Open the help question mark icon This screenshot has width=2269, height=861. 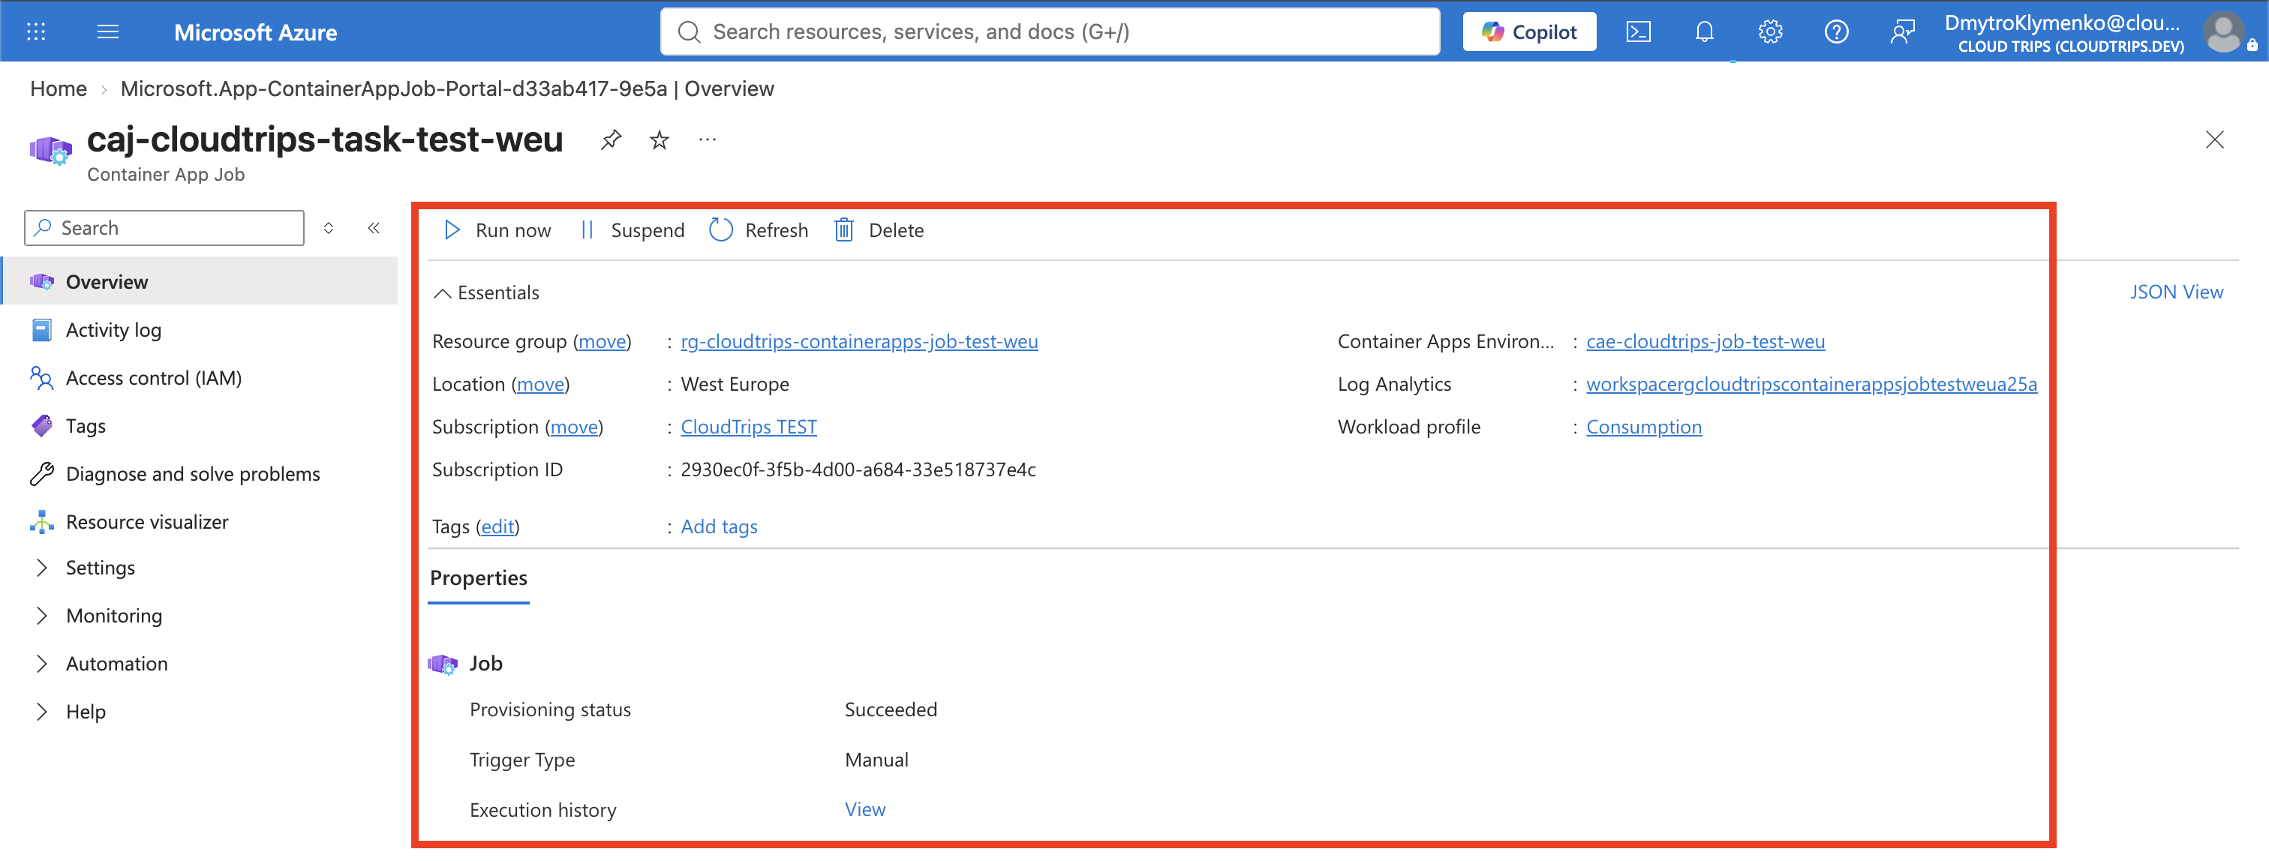point(1837,31)
